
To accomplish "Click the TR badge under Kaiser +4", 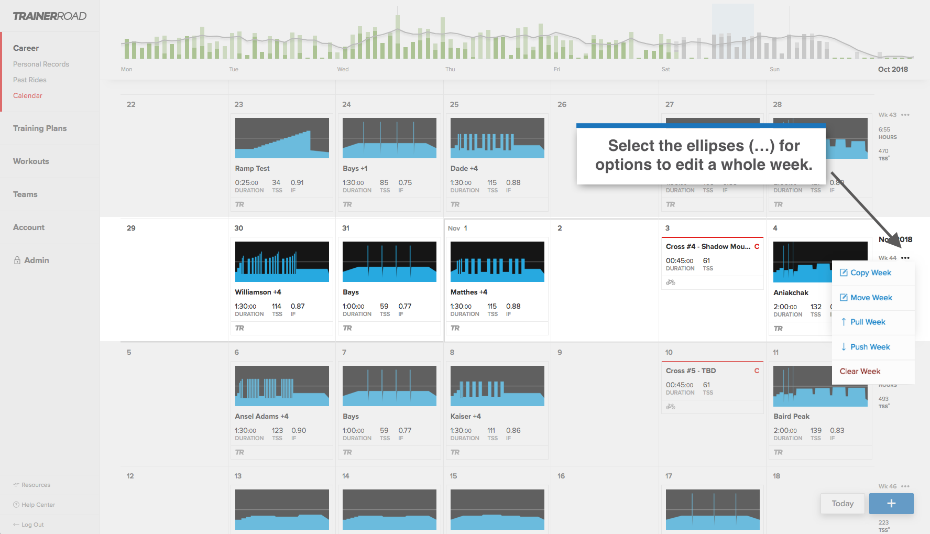I will tap(455, 452).
